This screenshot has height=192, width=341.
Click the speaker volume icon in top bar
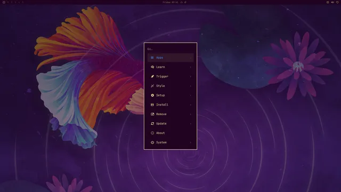[332, 2]
